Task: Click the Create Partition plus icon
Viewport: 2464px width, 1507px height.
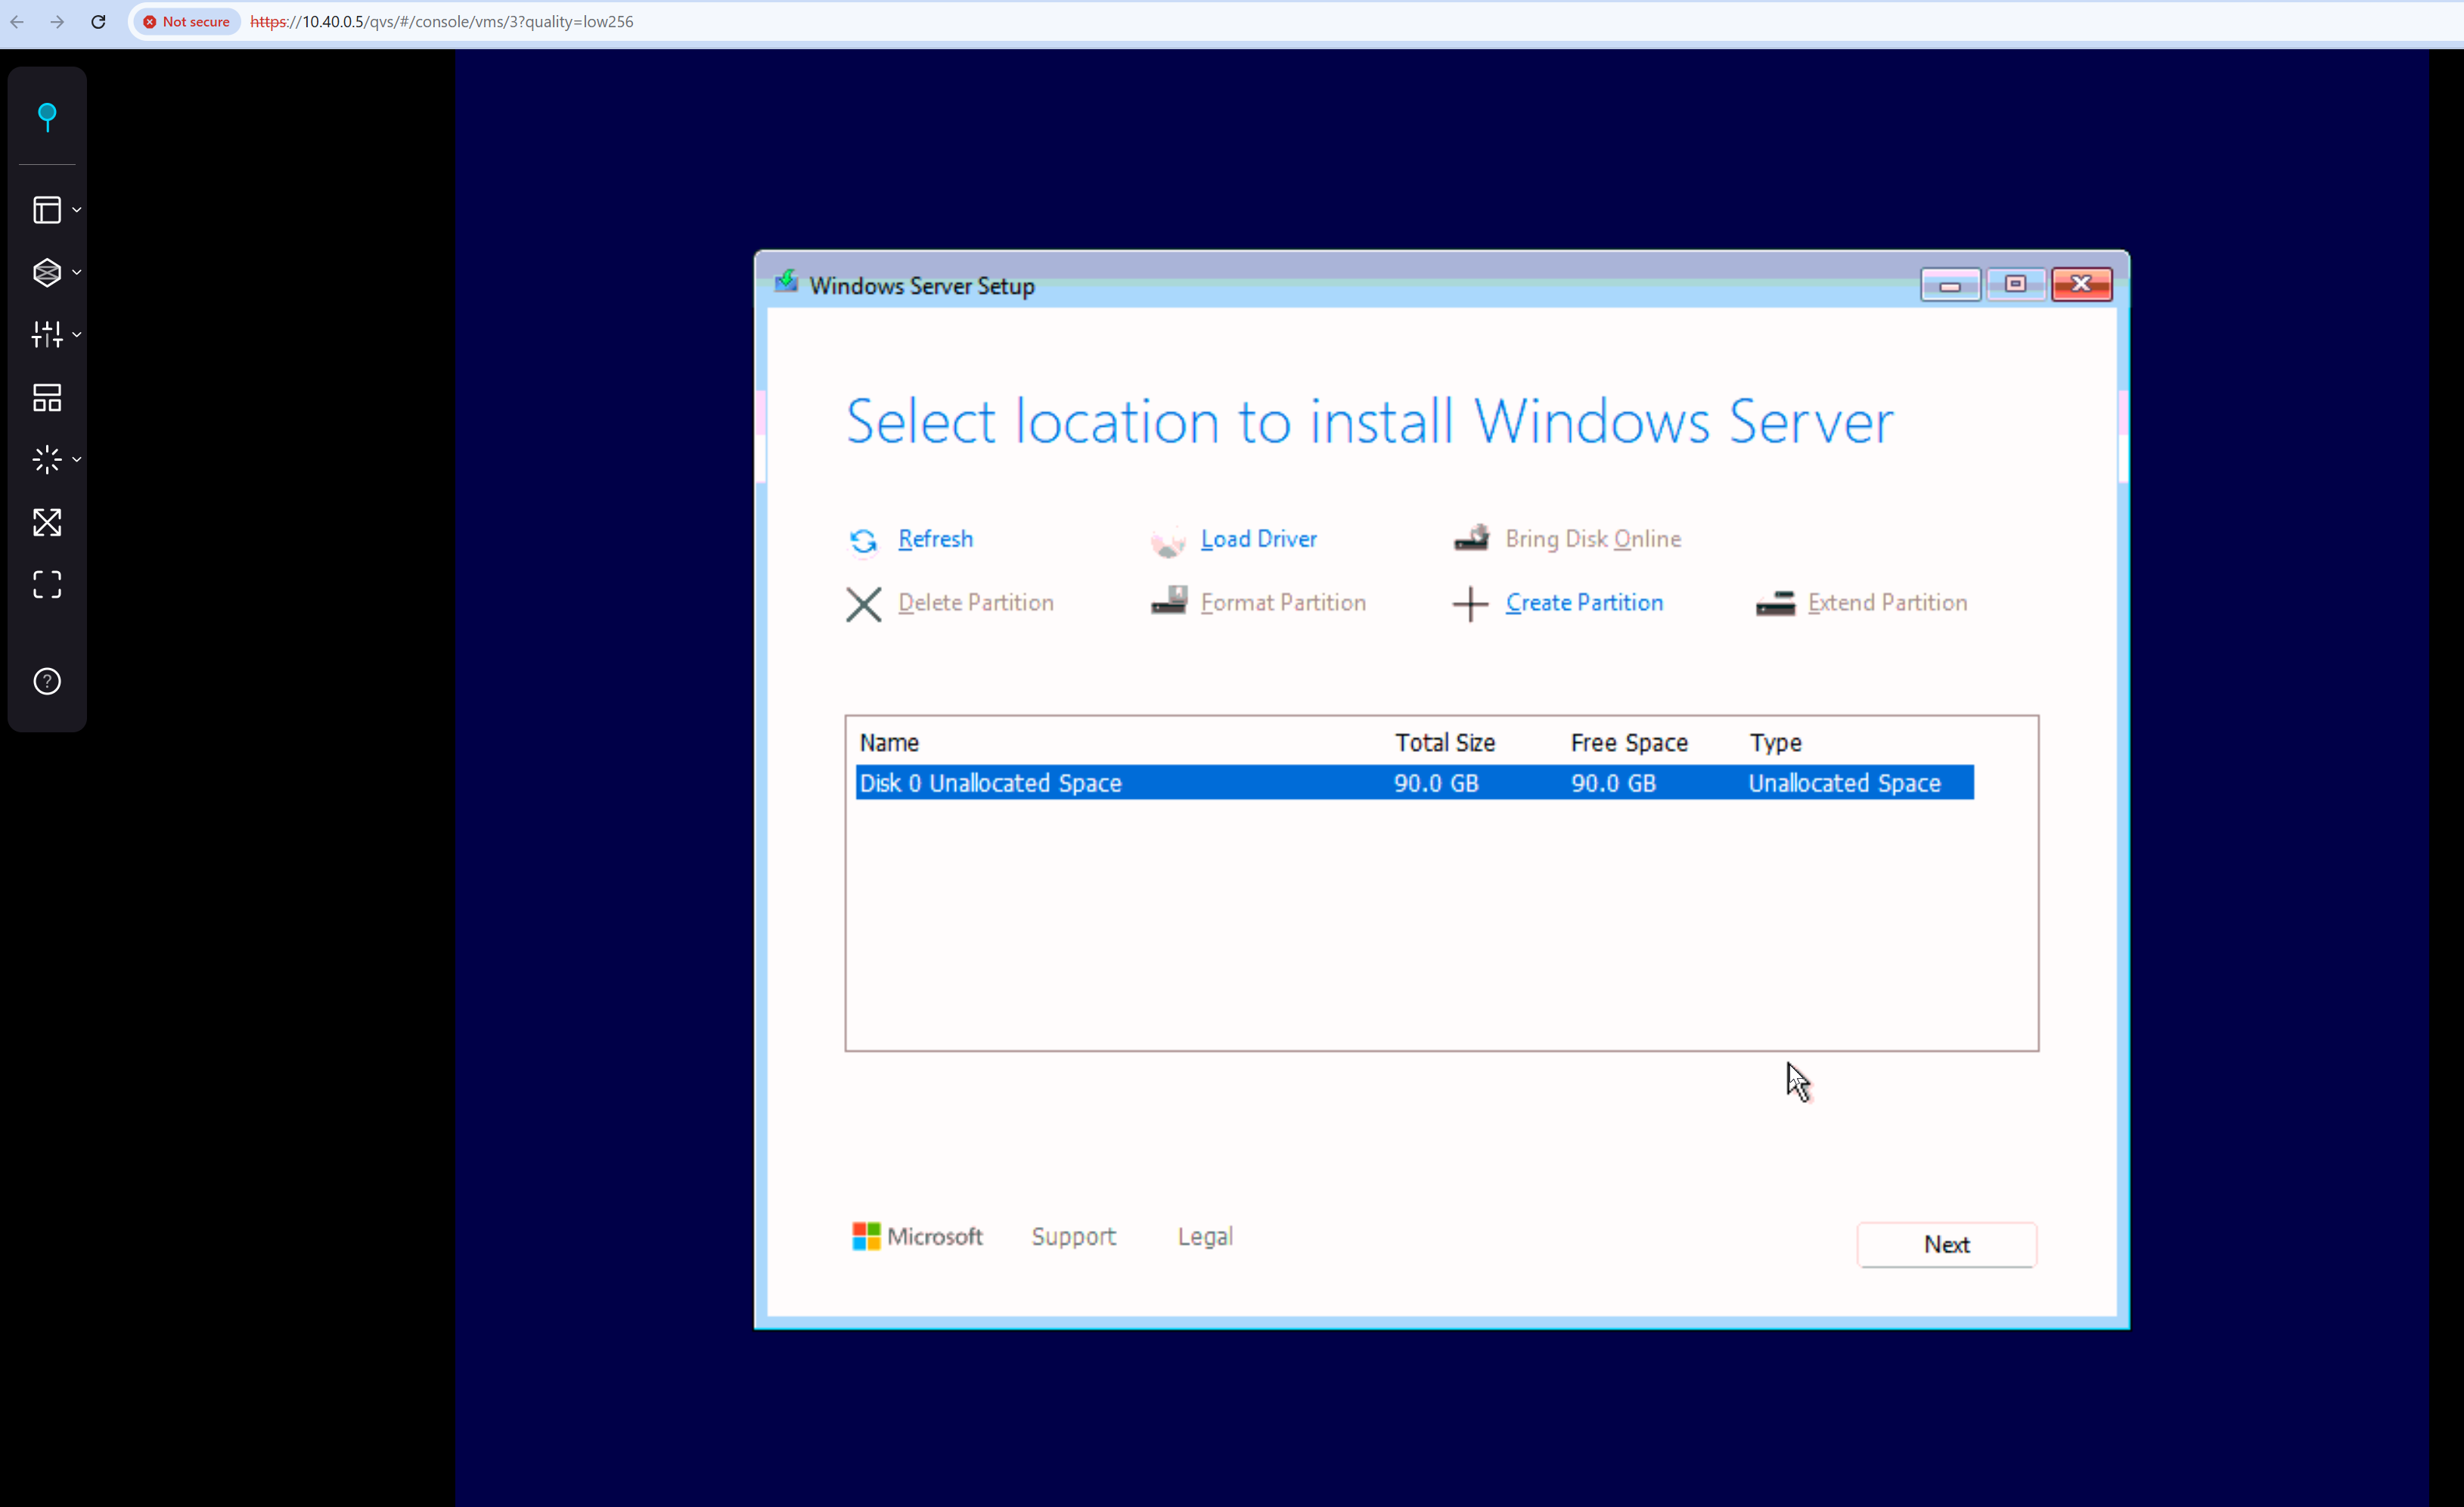Action: click(1470, 604)
